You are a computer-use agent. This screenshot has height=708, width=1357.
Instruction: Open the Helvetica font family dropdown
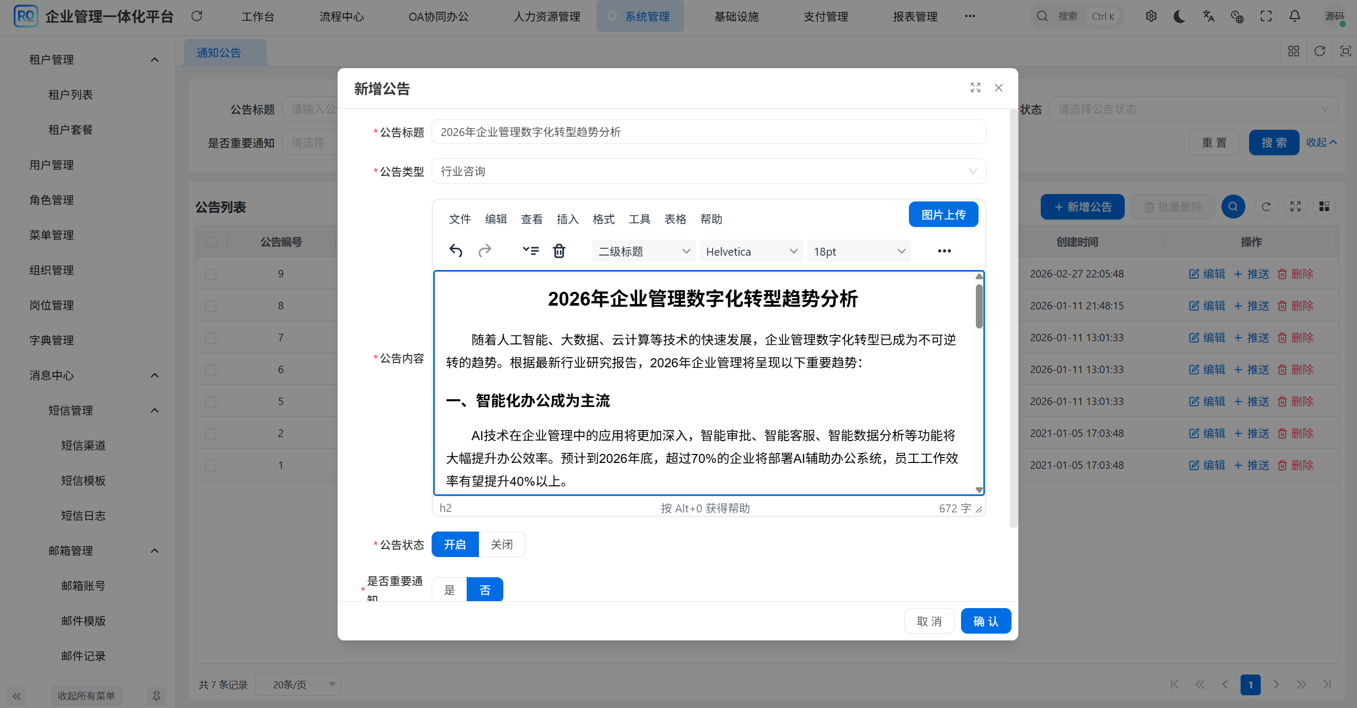pos(751,251)
